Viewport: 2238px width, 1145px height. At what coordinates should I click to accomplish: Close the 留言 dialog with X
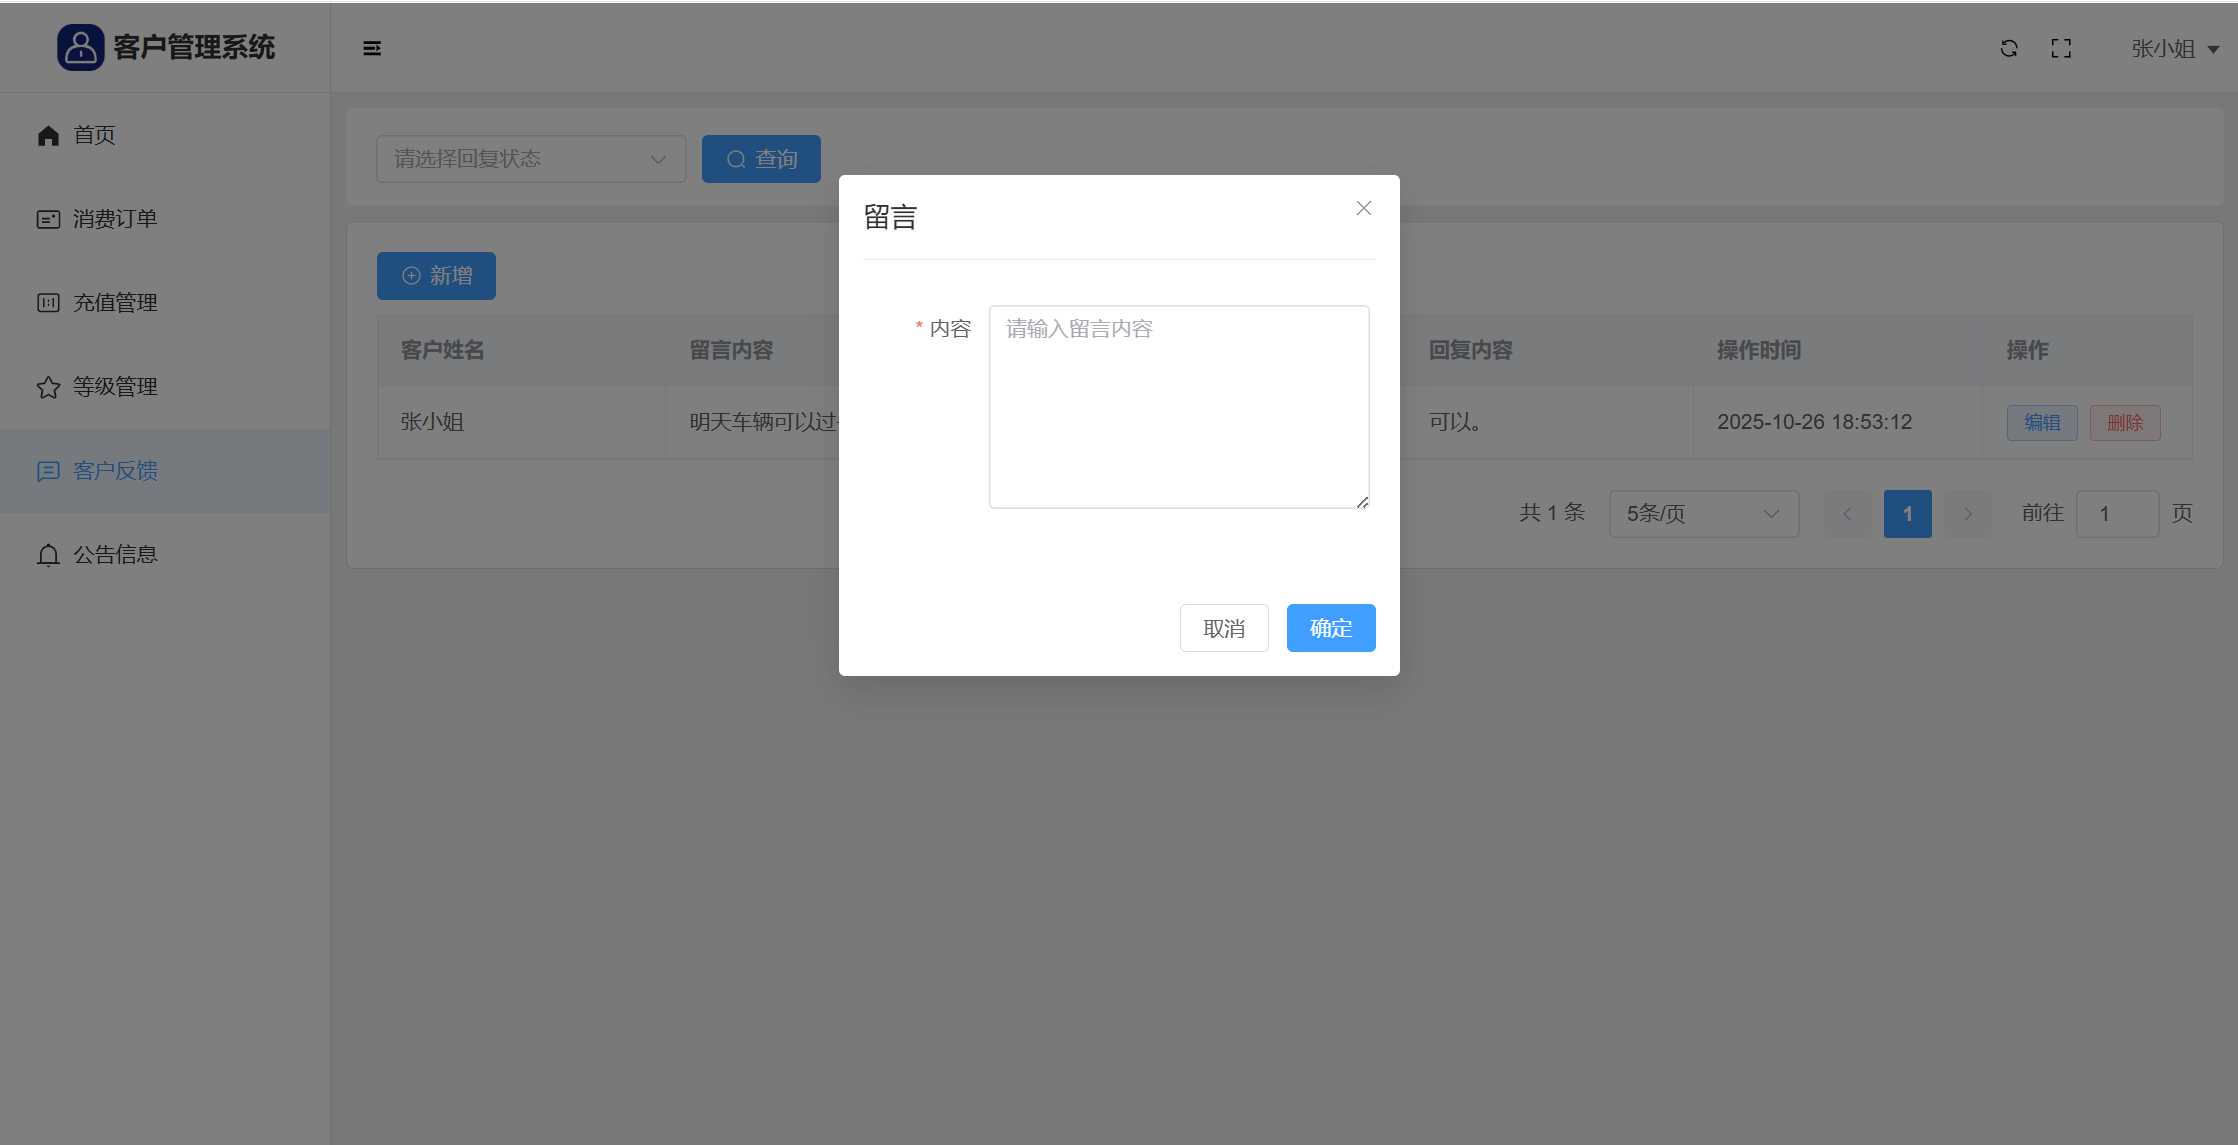pos(1363,208)
